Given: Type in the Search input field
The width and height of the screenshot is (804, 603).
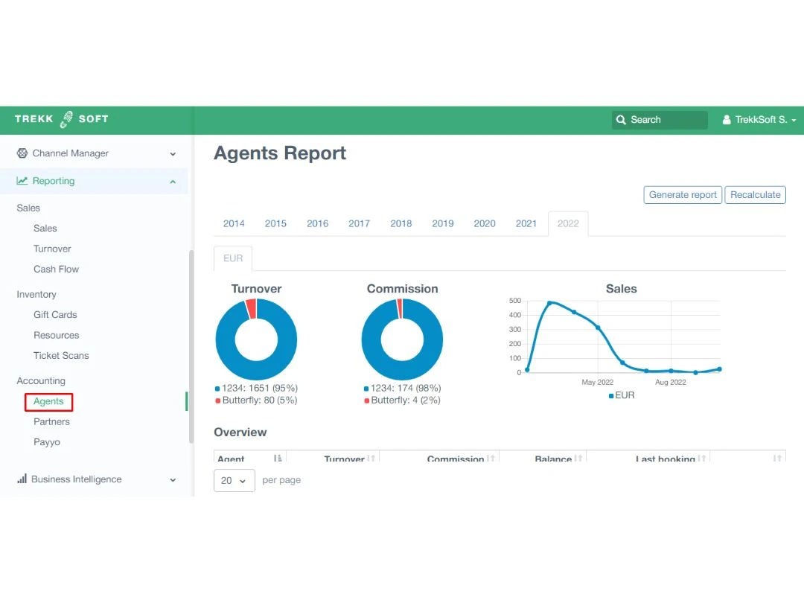Looking at the screenshot, I should 666,120.
